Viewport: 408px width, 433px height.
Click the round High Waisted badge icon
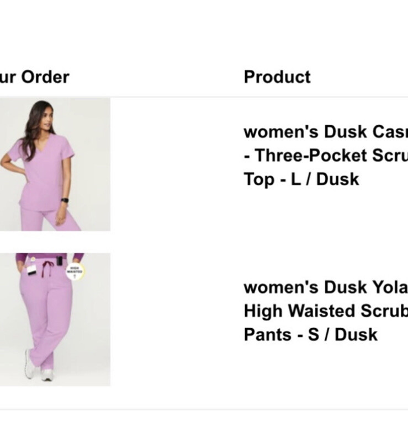click(x=75, y=271)
